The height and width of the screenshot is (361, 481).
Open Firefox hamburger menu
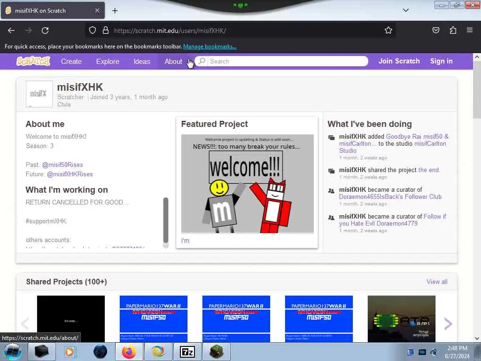coord(470,30)
